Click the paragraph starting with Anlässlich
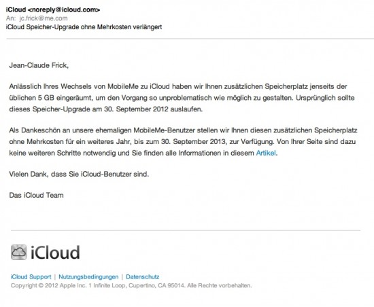 tap(182, 98)
